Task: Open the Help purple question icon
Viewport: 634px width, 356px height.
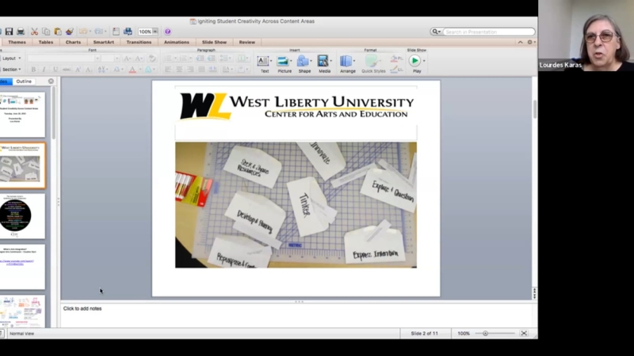Action: point(167,32)
